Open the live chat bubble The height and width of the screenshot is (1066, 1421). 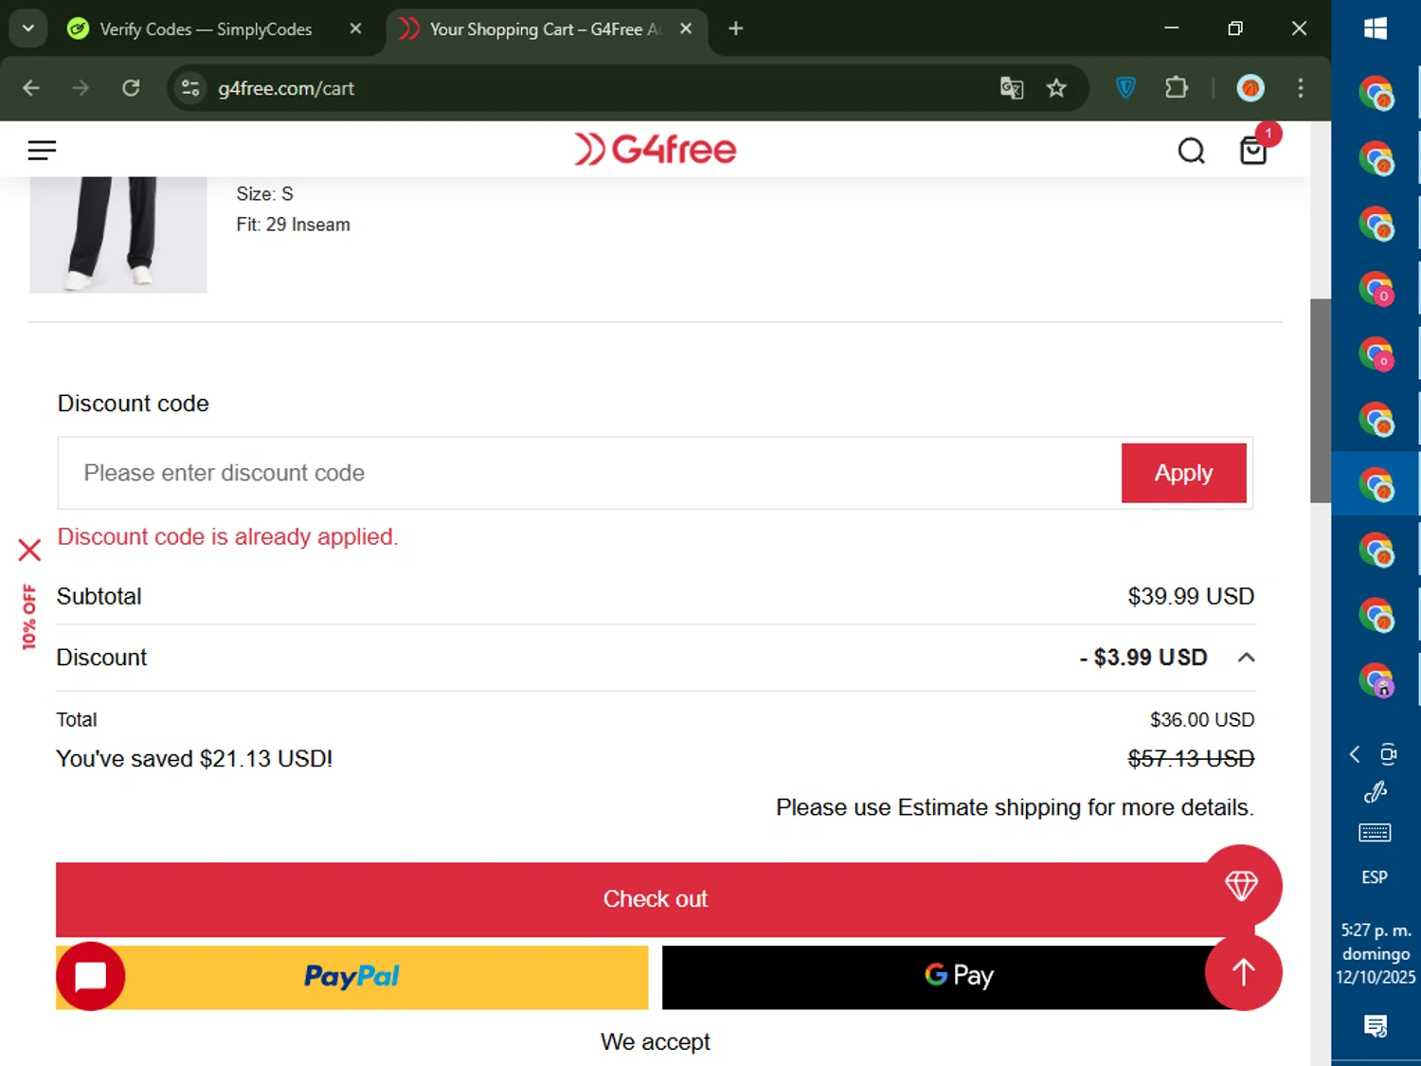tap(91, 976)
